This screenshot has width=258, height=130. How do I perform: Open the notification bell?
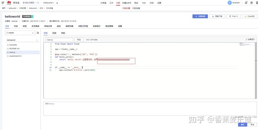246,3
